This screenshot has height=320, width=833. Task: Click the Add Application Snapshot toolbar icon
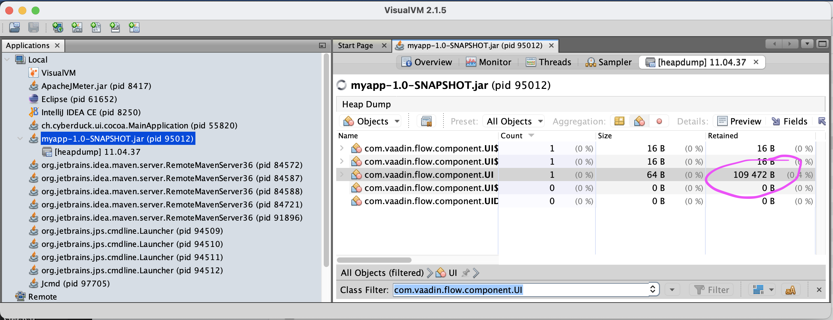[x=134, y=28]
